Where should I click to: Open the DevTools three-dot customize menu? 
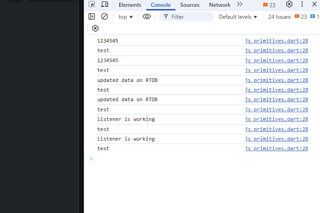(x=302, y=4)
